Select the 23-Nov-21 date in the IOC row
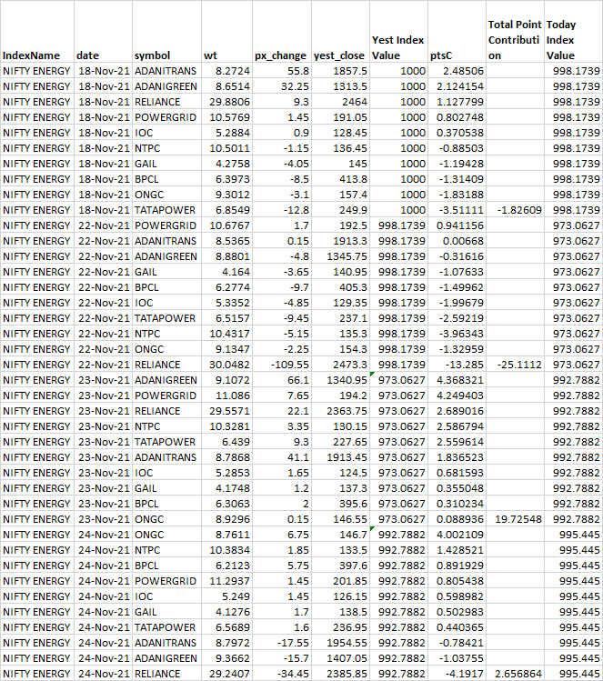 click(x=105, y=473)
